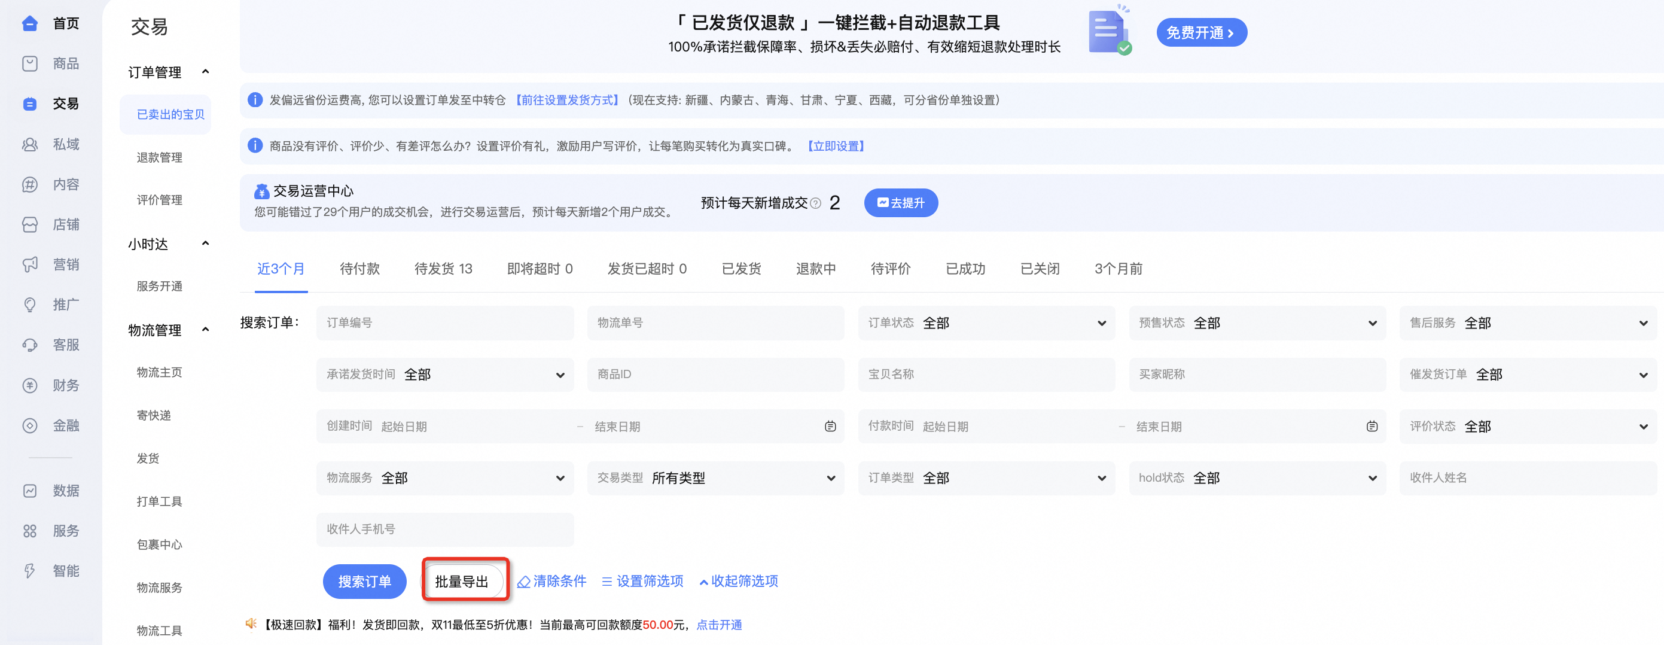Focus the 买家昵称 input field
Viewport: 1664px width, 645px height.
[x=1257, y=374]
